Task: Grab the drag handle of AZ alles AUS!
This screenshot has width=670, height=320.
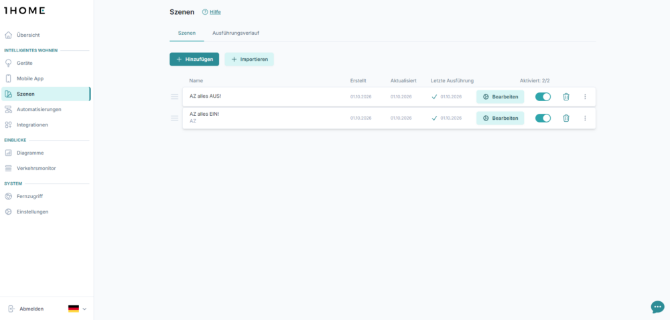Action: [174, 97]
